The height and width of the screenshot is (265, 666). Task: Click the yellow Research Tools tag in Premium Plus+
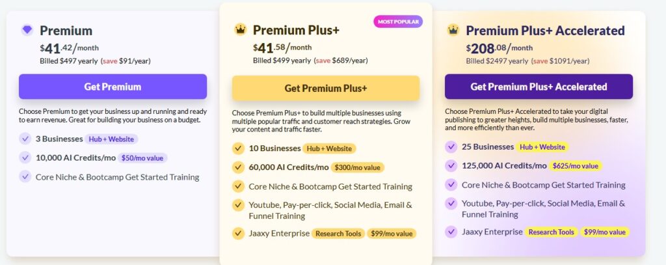click(338, 234)
